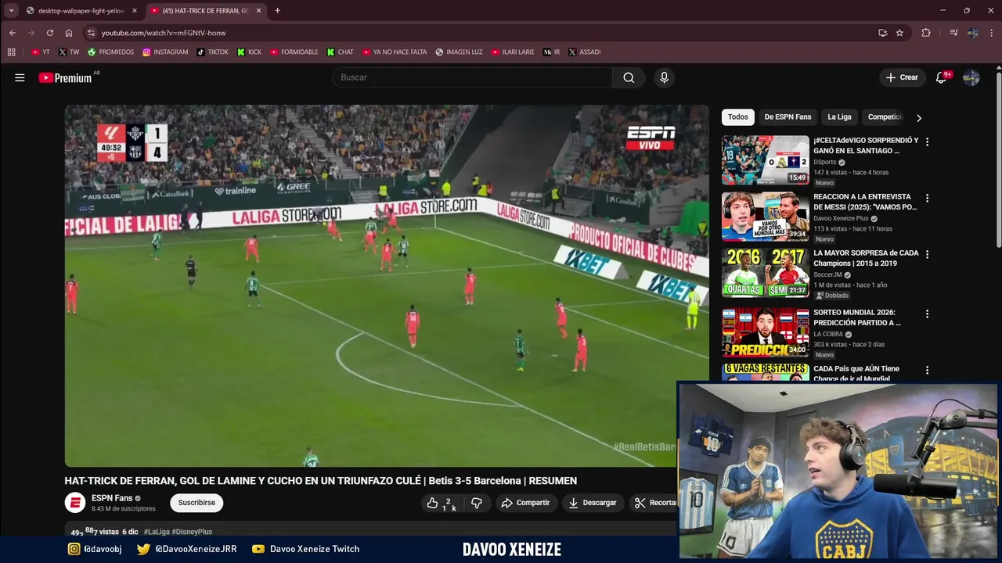Viewport: 1002px width, 563px height.
Task: Select the Competici... chip
Action: [x=885, y=117]
